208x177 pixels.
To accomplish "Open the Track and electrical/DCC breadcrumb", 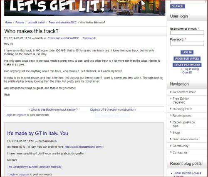I will pyautogui.click(x=62, y=23).
